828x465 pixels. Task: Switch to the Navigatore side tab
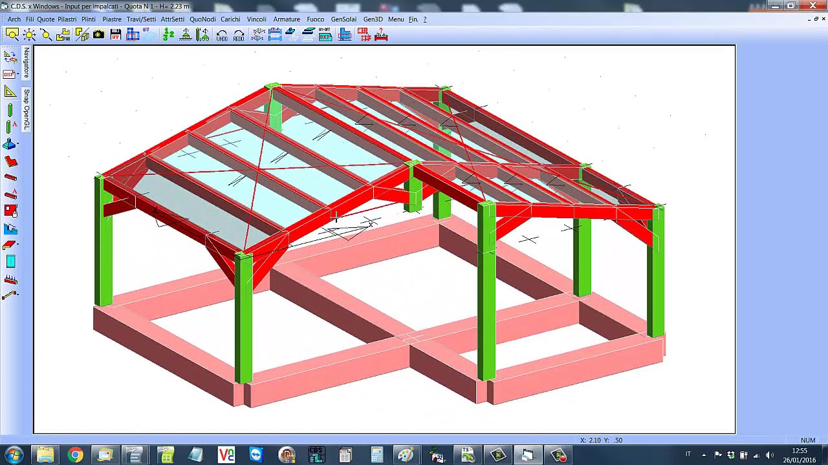(27, 63)
